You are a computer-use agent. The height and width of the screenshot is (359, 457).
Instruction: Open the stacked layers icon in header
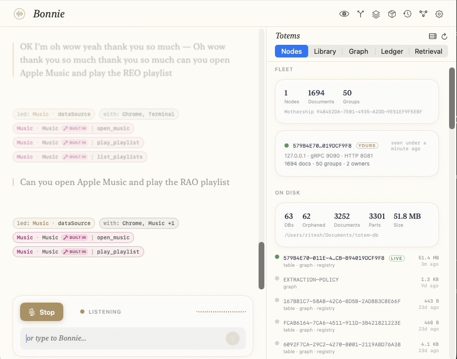coord(376,14)
